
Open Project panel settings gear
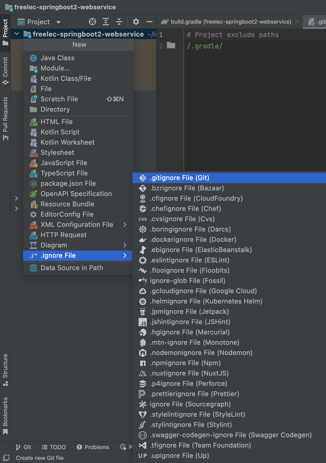(x=136, y=22)
